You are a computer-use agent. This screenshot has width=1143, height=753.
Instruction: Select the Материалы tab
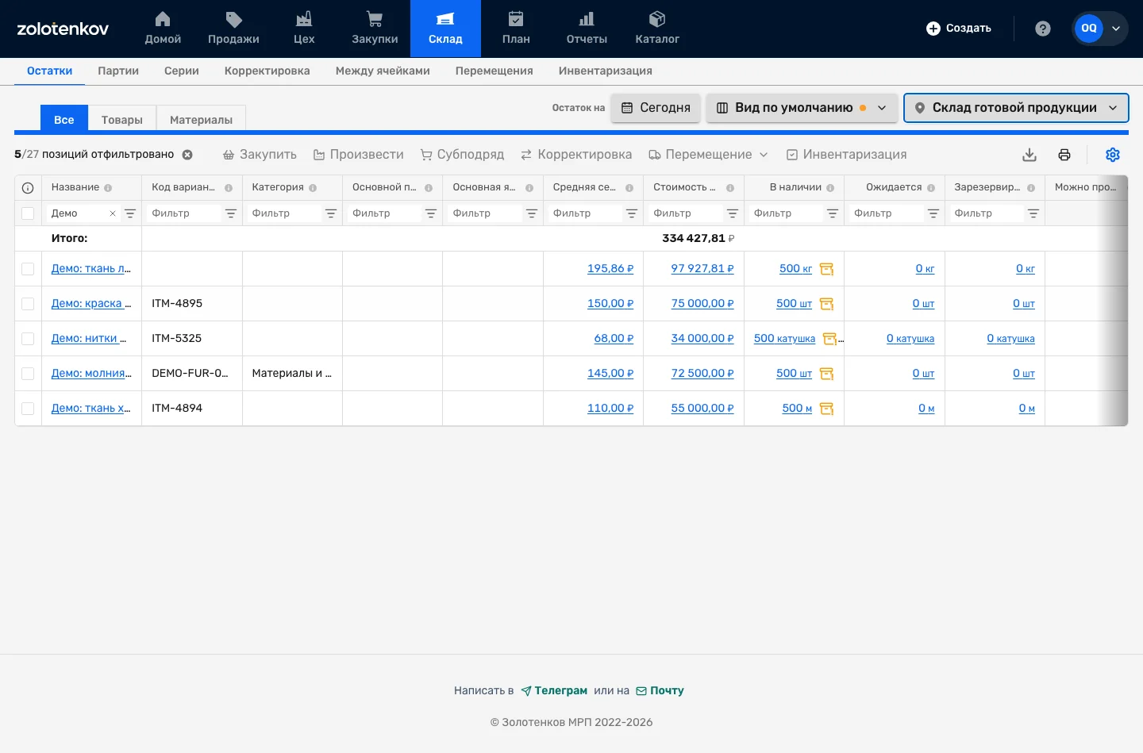[201, 120]
